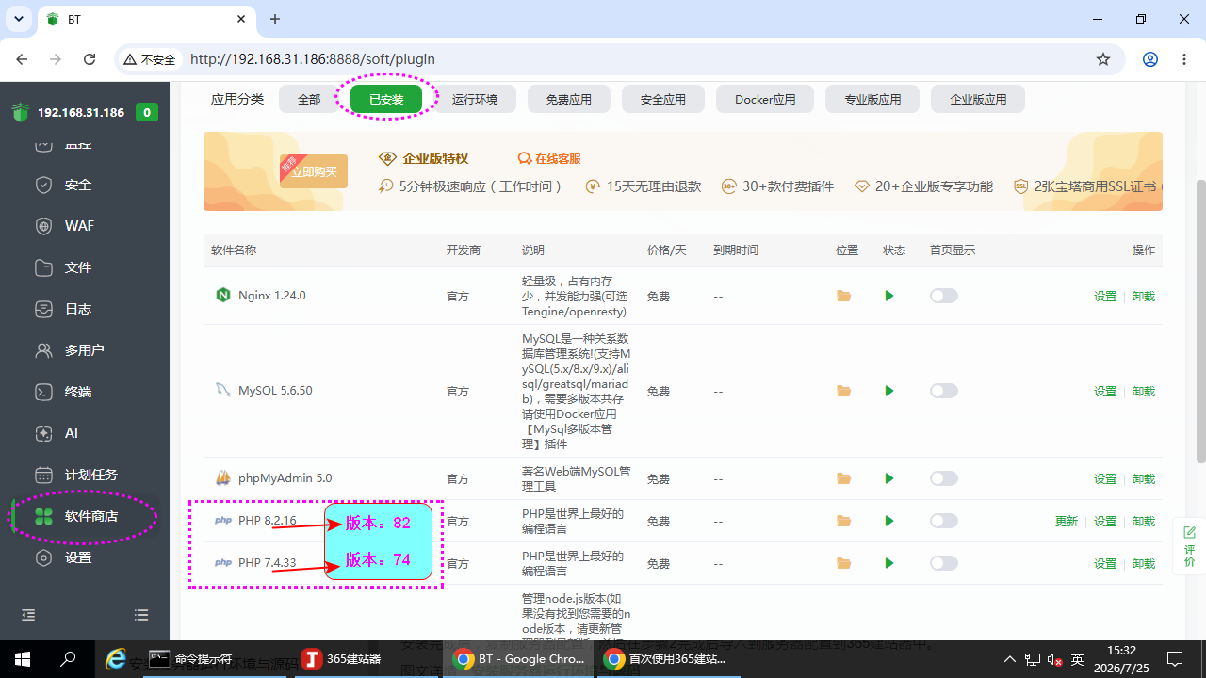
Task: Toggle MySQL homepage display switch
Action: click(943, 391)
